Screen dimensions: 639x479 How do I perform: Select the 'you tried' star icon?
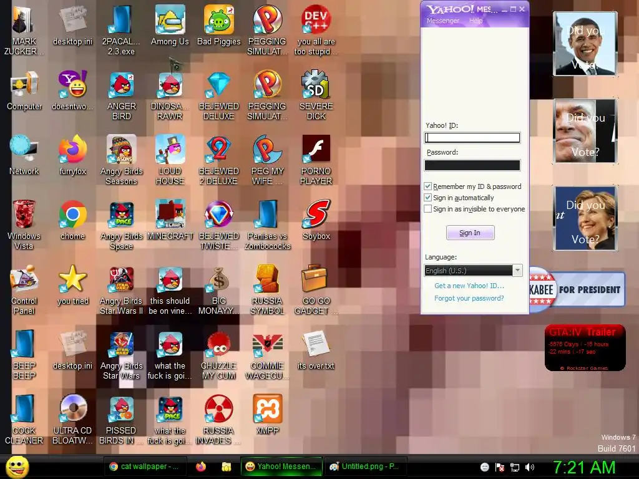(72, 285)
